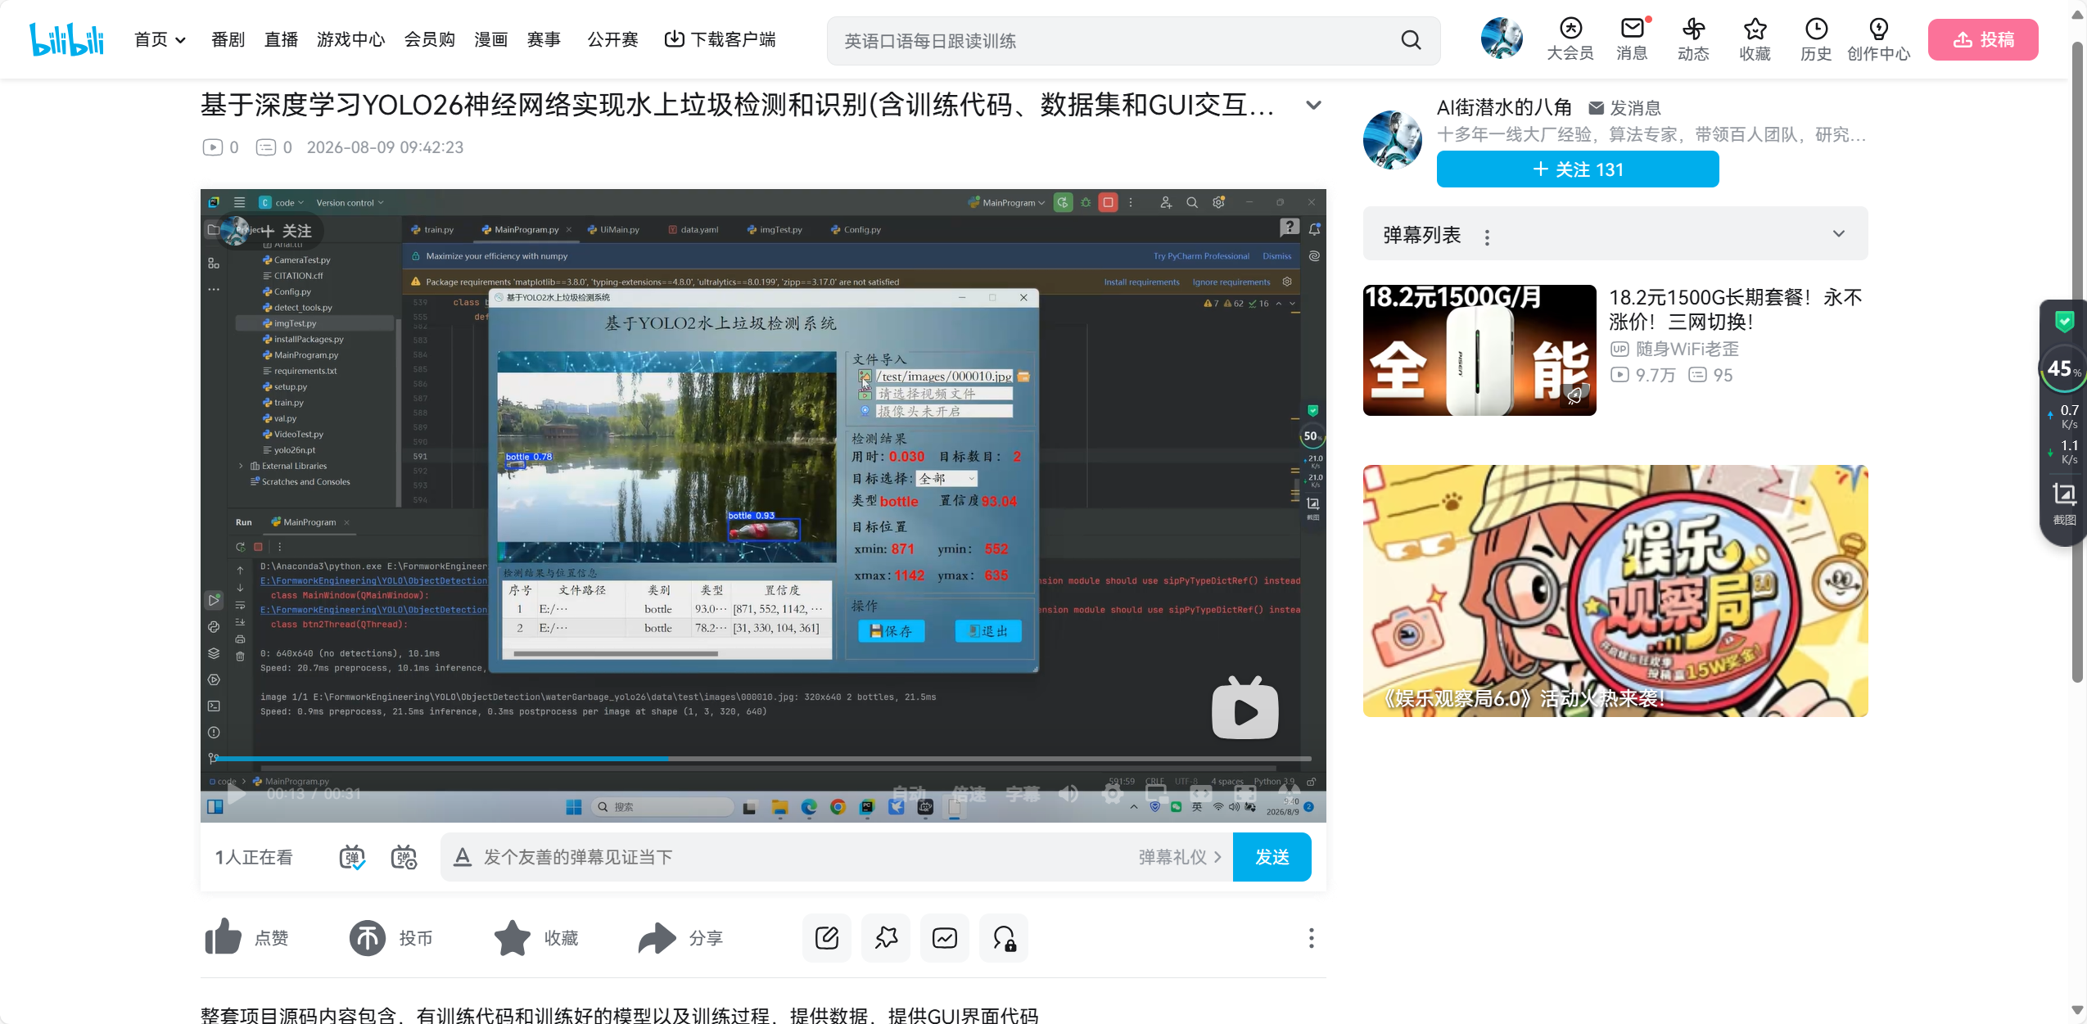Expand the 弹幕列表 panel
Viewport: 2087px width, 1024px height.
tap(1839, 233)
